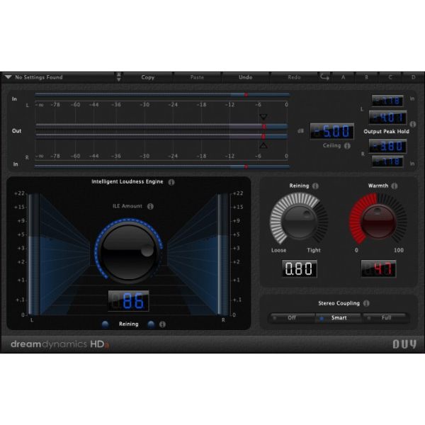Set Stereo Coupling to Smart
Screen dimensions: 425x425
(x=339, y=317)
